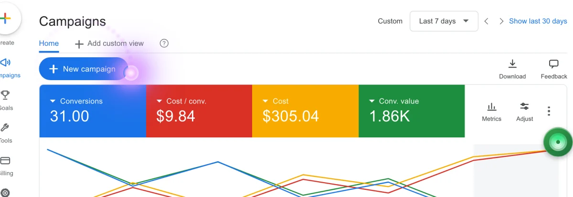The width and height of the screenshot is (573, 197).
Task: Go to previous date range arrow
Action: pos(486,21)
